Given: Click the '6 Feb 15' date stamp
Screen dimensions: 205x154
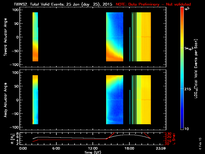Looking at the screenshot, I should pos(200,146).
